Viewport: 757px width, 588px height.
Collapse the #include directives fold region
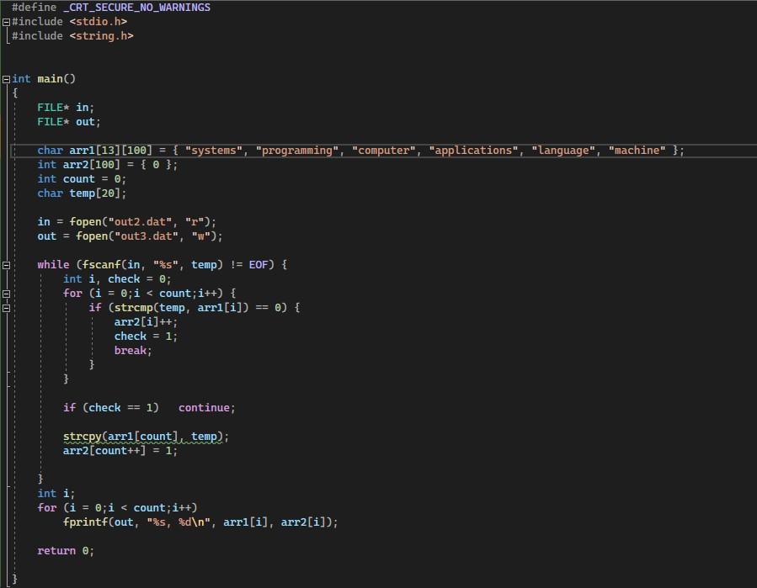point(5,21)
